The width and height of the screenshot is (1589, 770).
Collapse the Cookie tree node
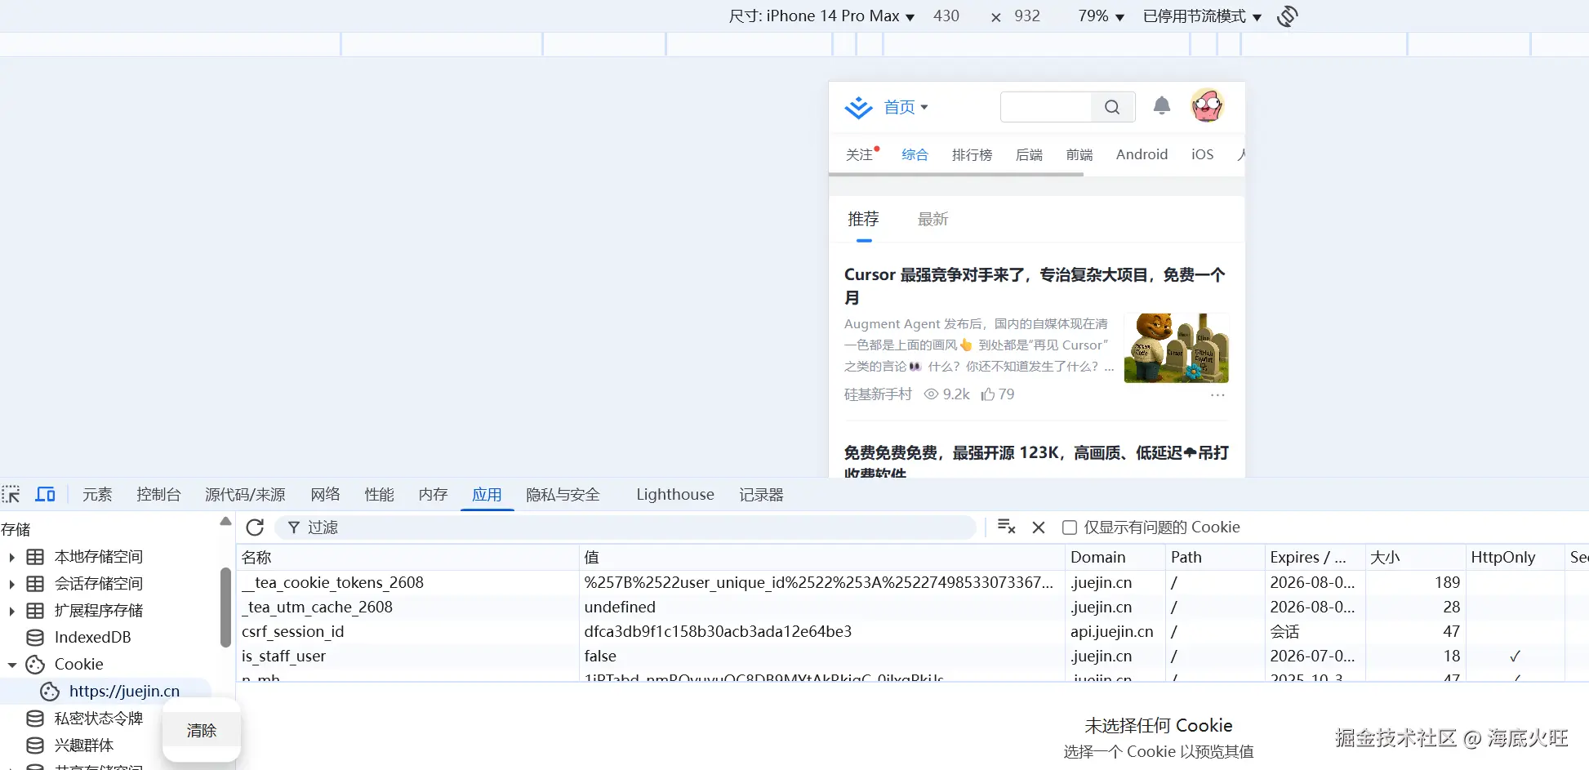click(x=11, y=665)
